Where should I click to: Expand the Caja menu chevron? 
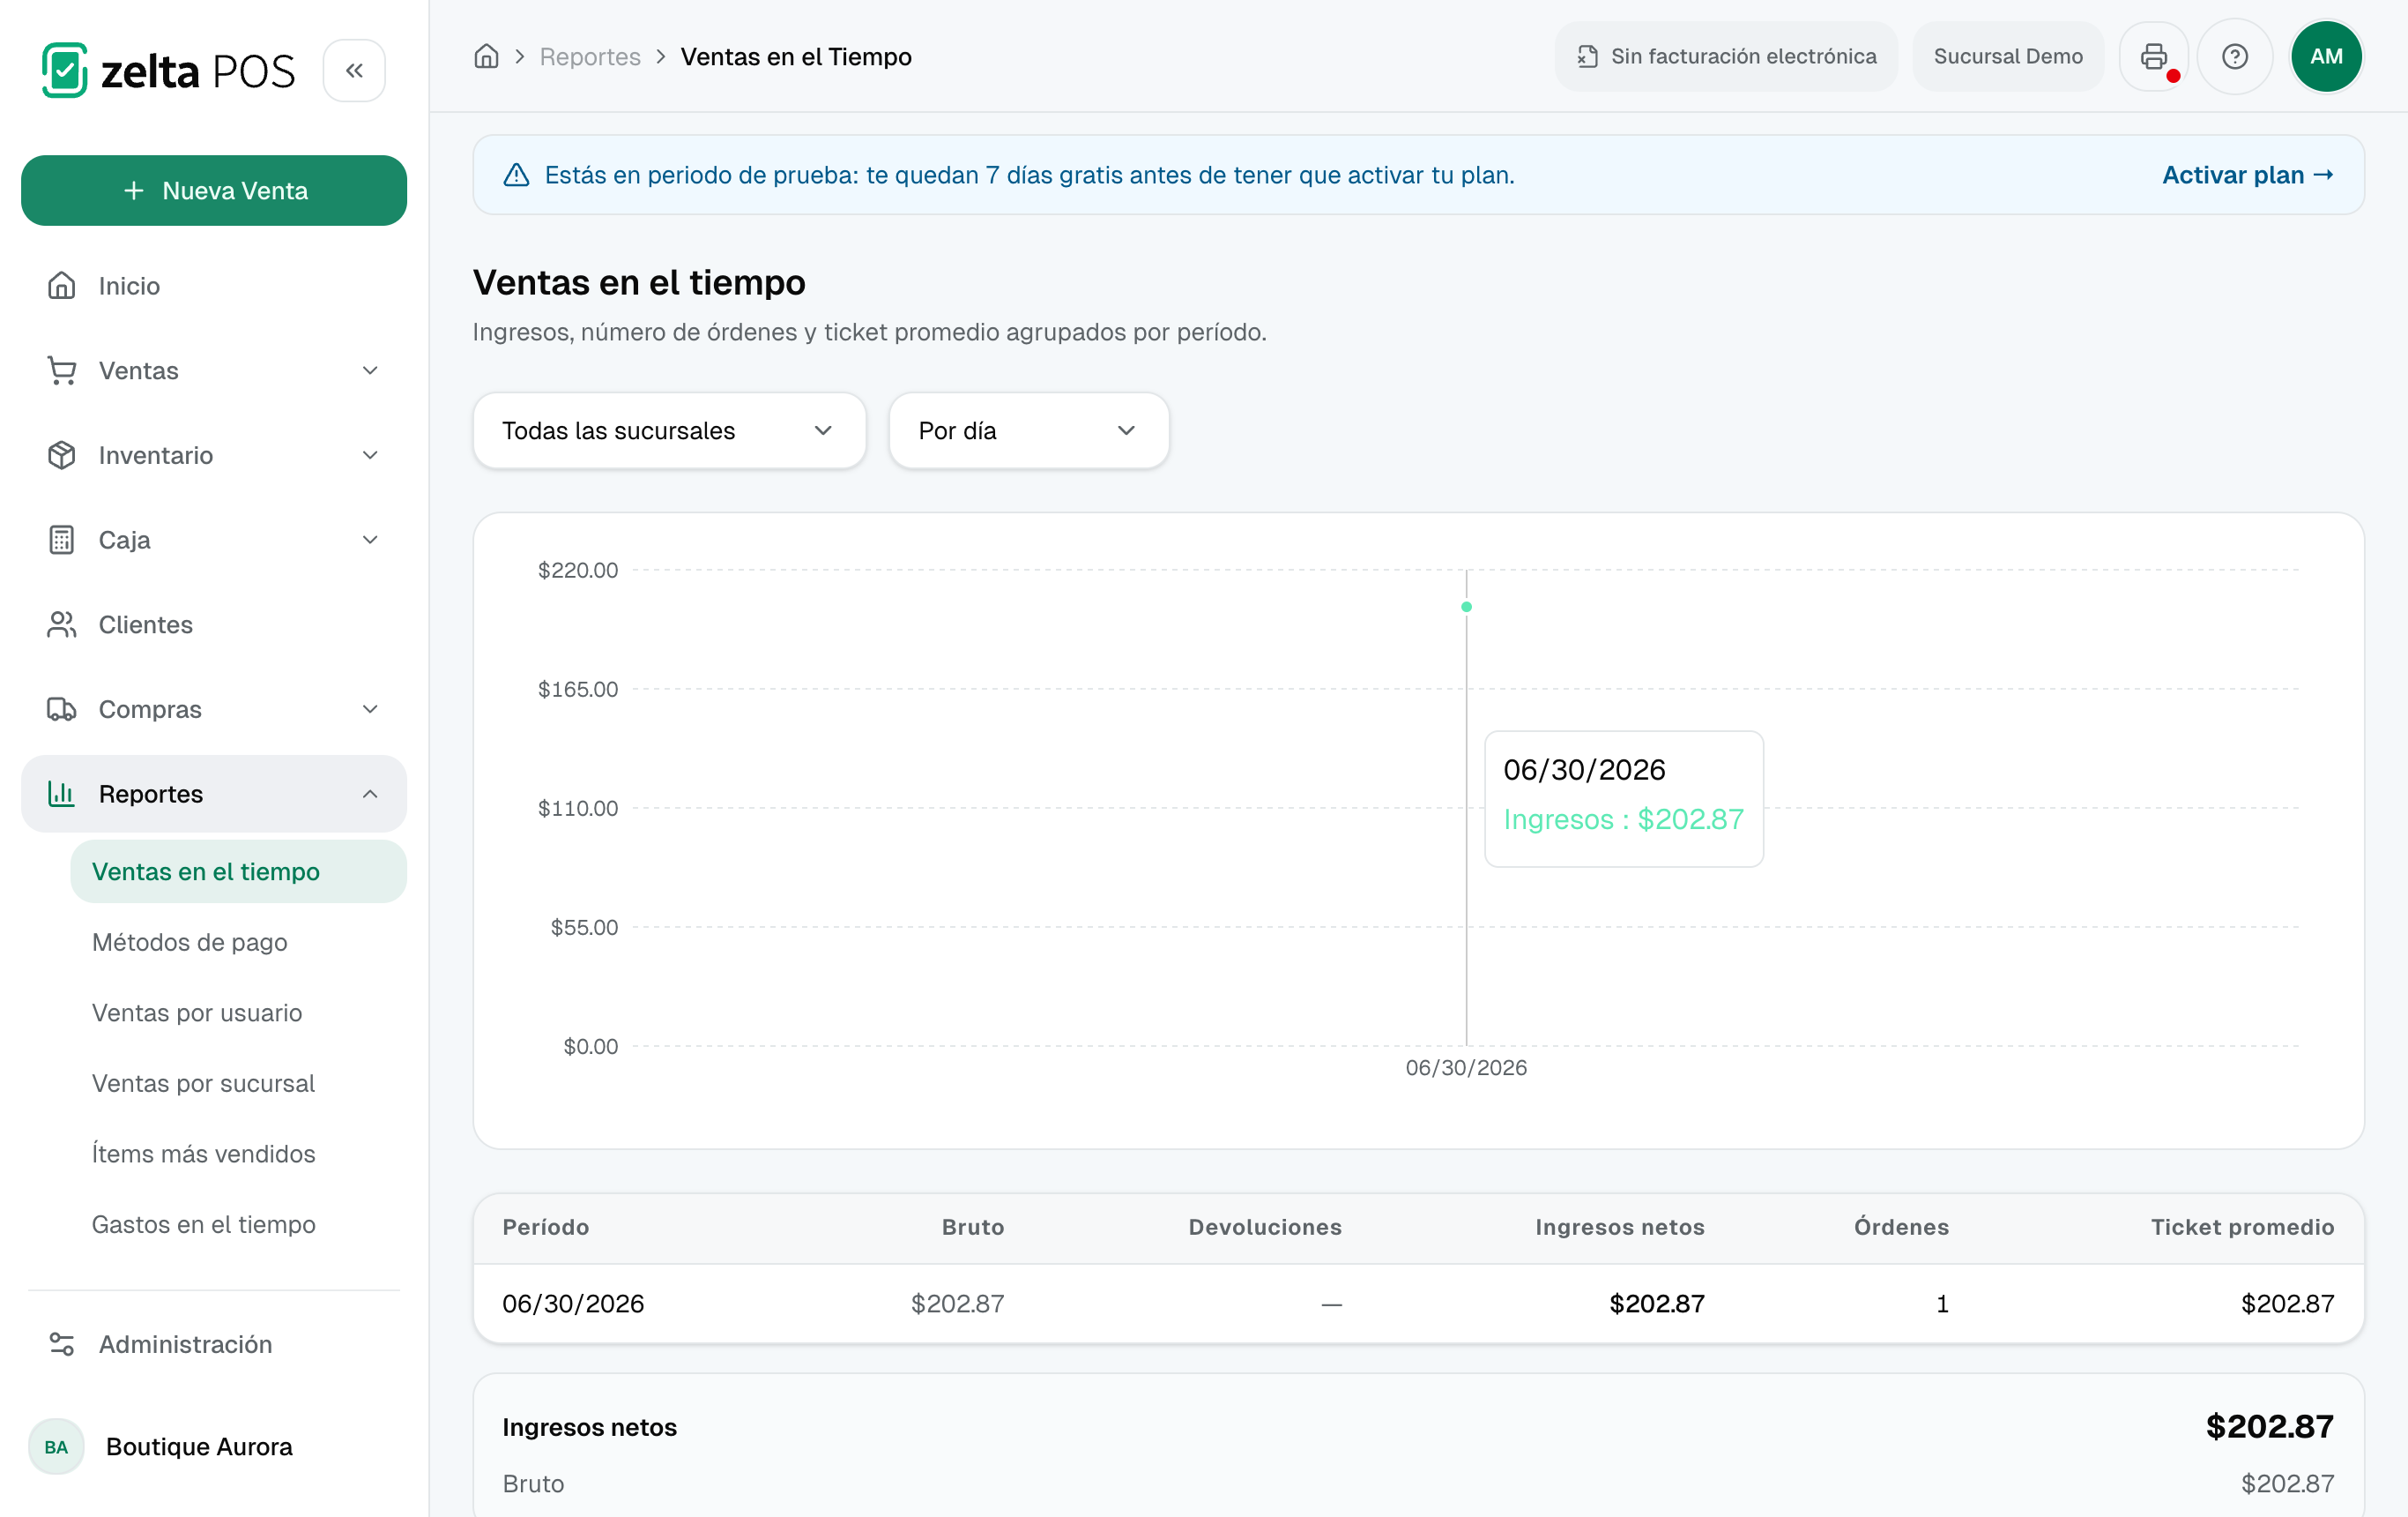[x=370, y=541]
